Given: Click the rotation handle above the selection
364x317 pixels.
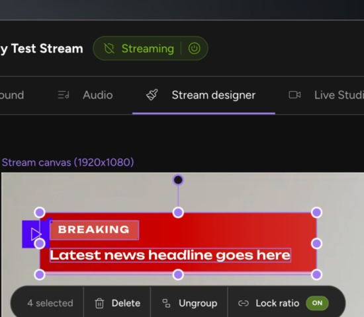Looking at the screenshot, I should point(178,180).
